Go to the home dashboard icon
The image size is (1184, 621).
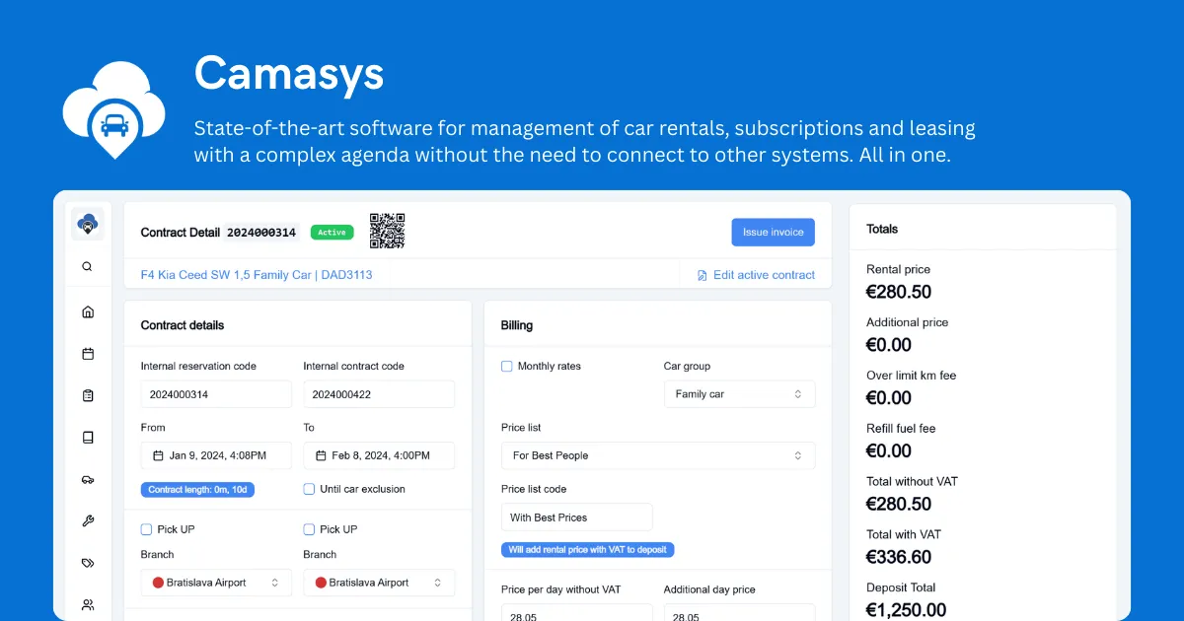88,310
